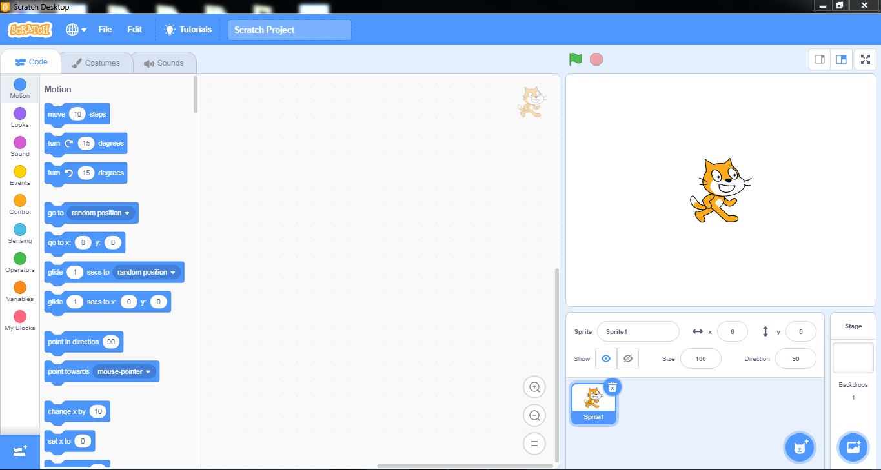Reset workspace zoom with equals icon
Viewport: 881px width, 470px height.
[534, 444]
